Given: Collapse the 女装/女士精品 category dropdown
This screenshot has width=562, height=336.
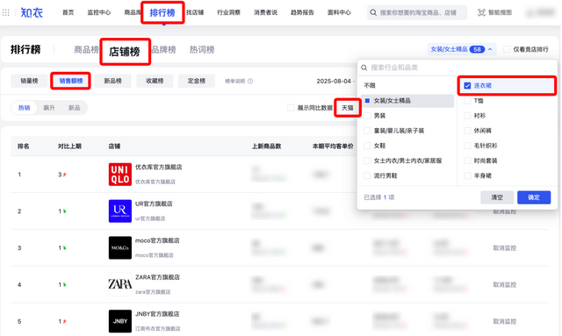Looking at the screenshot, I should tap(462, 49).
